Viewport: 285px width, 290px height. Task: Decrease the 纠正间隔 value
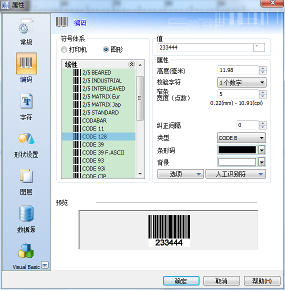pos(262,127)
